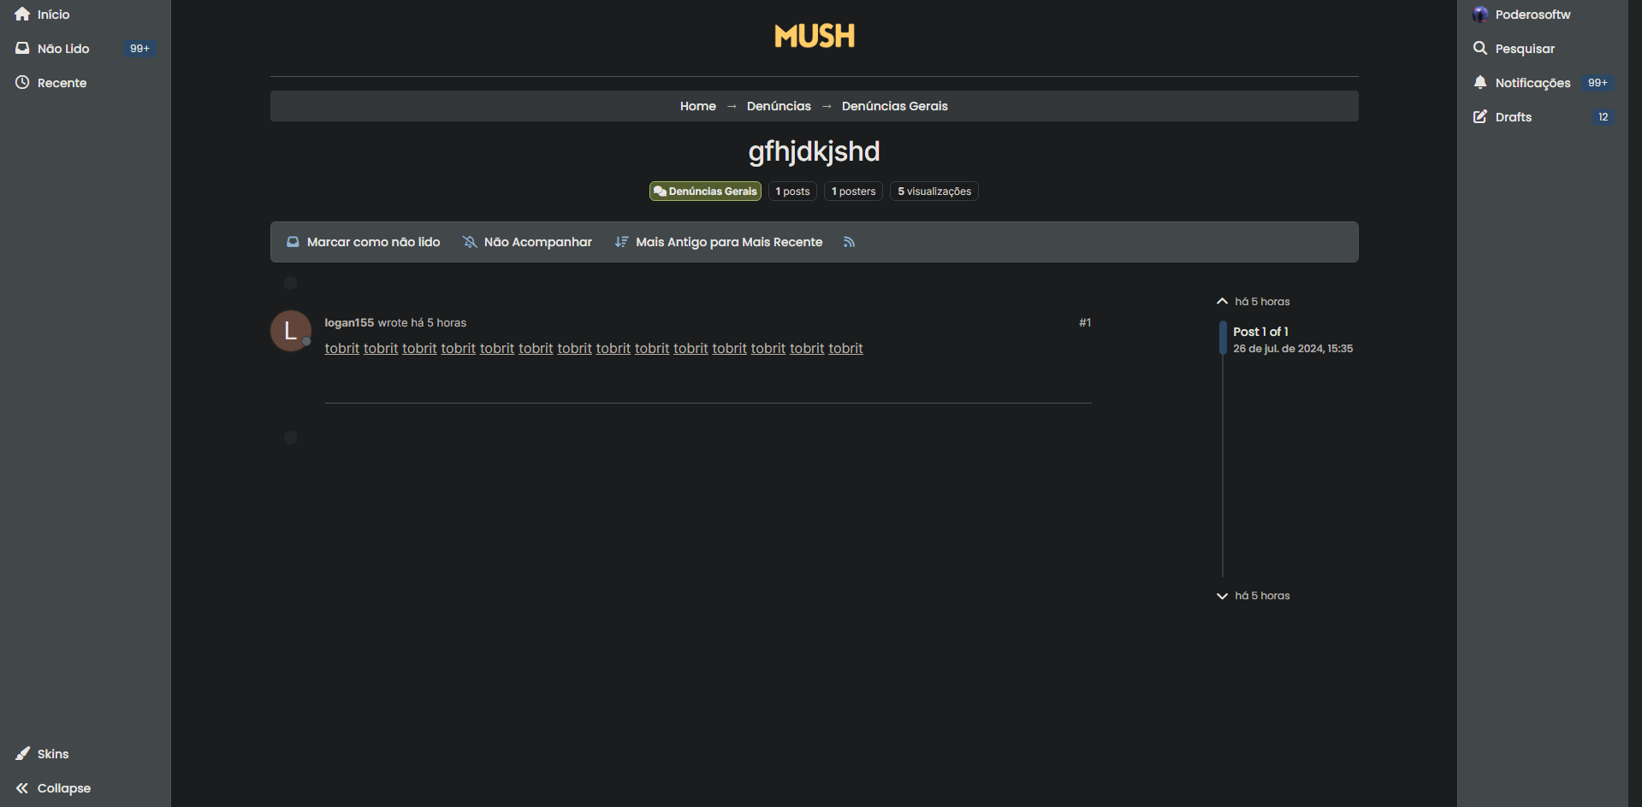Click the first tobrit link in post

[x=342, y=349]
